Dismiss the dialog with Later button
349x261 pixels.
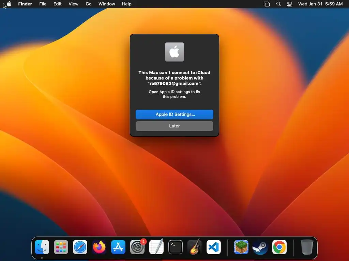pos(174,126)
